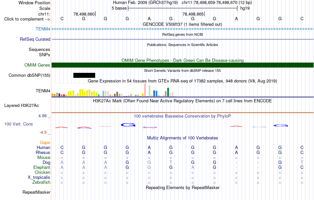The width and height of the screenshot is (314, 200).
Task: Click the RepeatMasker track label
Action: click(36, 192)
